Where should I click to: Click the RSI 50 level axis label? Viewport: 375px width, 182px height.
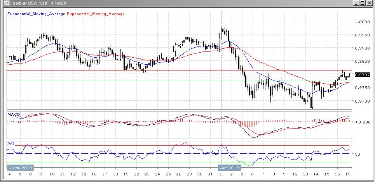pyautogui.click(x=358, y=154)
